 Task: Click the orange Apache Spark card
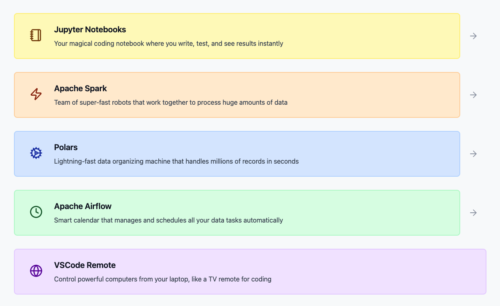pos(237,94)
